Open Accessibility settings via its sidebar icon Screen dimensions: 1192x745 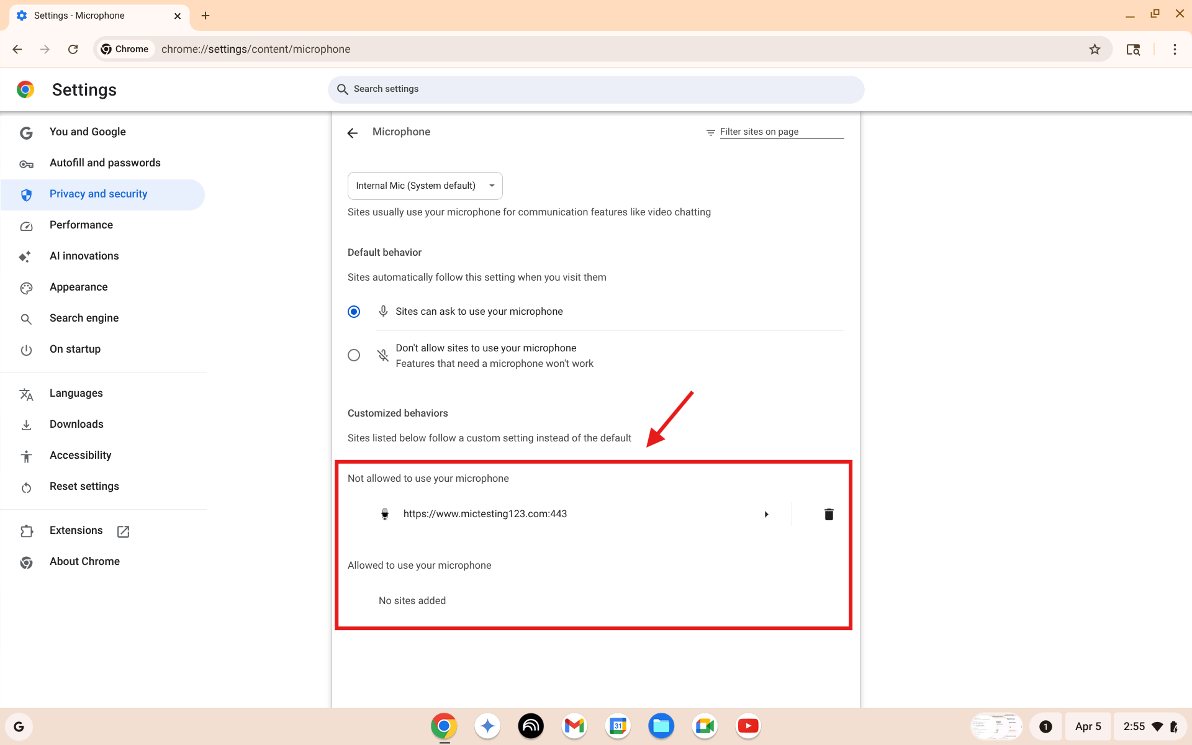tap(27, 456)
